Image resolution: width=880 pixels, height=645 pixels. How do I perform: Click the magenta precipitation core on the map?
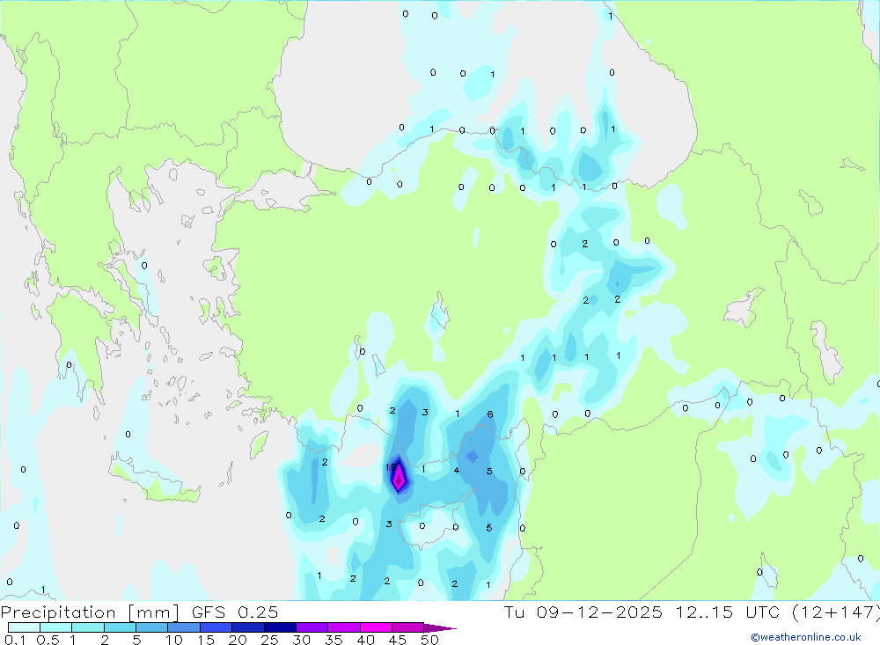[399, 479]
